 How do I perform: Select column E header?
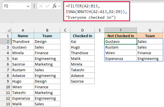(x=100, y=30)
